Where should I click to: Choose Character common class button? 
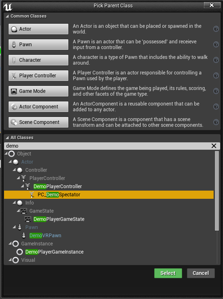tap(38, 60)
